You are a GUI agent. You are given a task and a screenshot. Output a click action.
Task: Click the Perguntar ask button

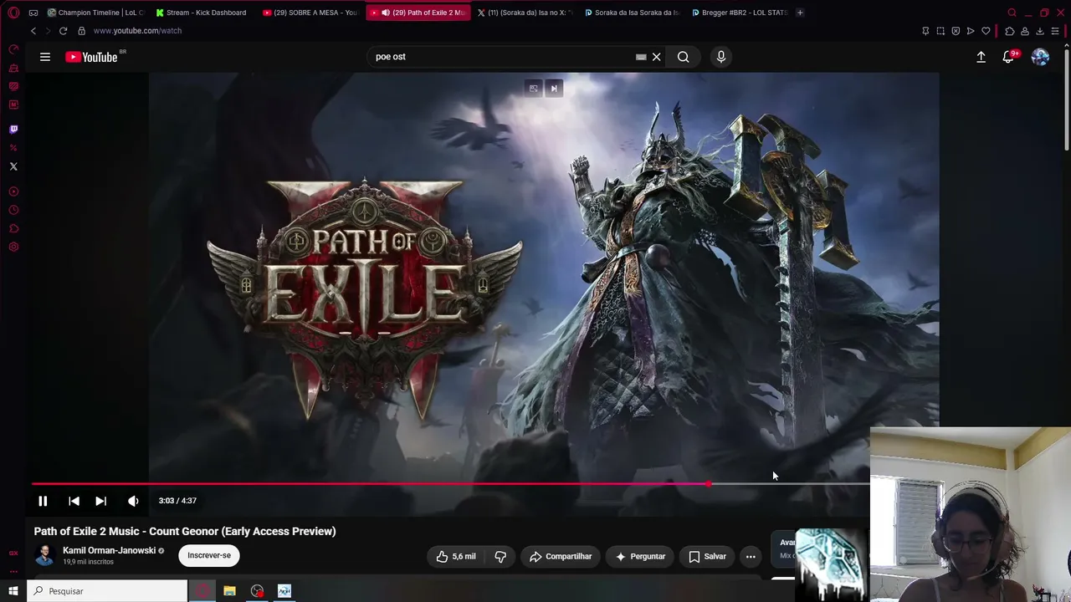coord(639,556)
